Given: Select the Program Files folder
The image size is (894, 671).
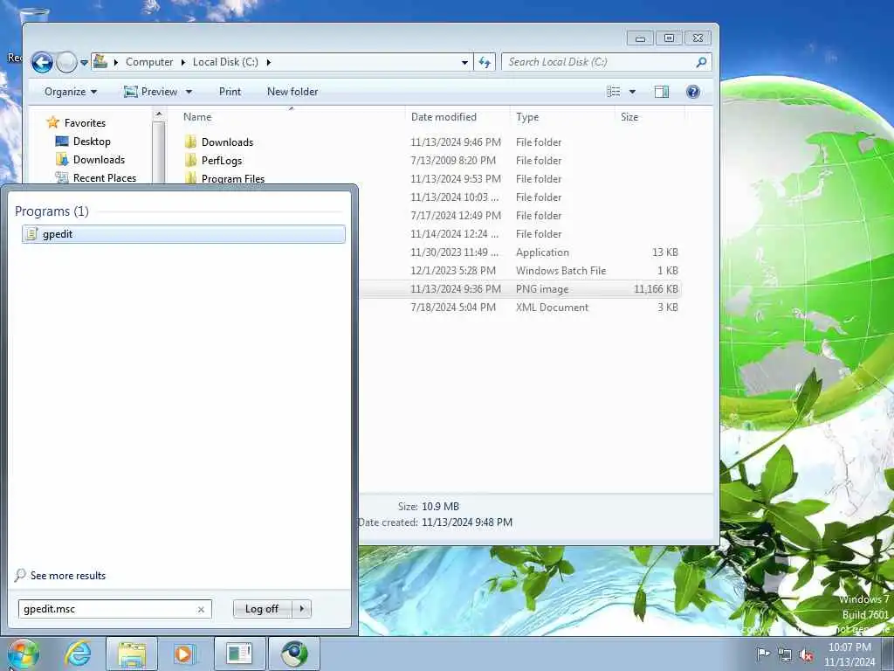Looking at the screenshot, I should point(232,178).
